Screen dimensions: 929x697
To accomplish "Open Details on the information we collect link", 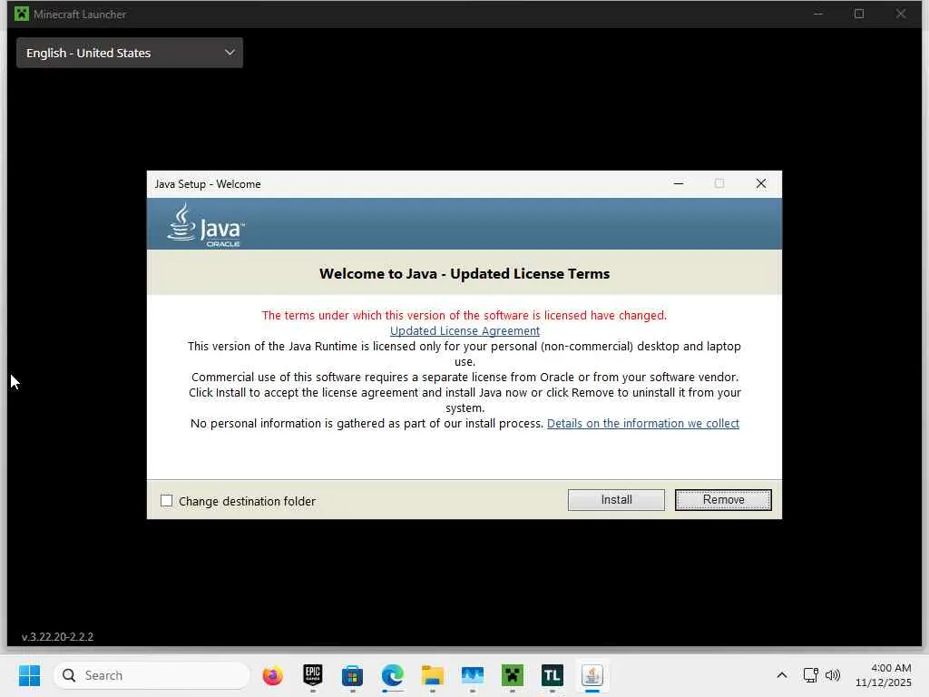I will [643, 423].
